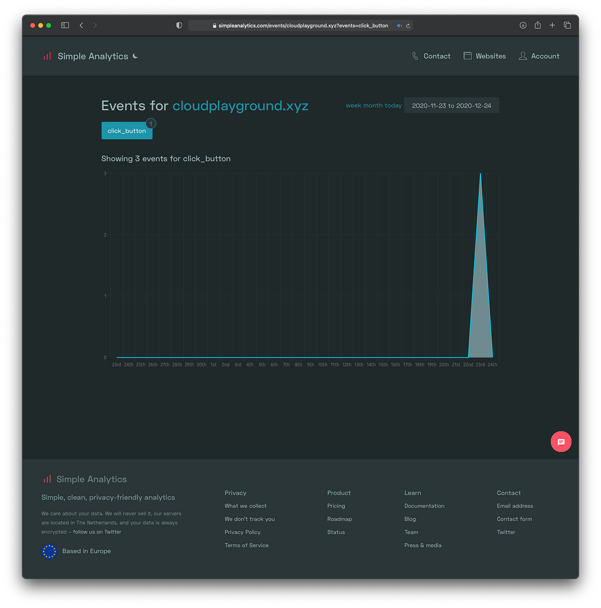Open the date range picker field
Image resolution: width=601 pixels, height=608 pixels.
point(452,105)
